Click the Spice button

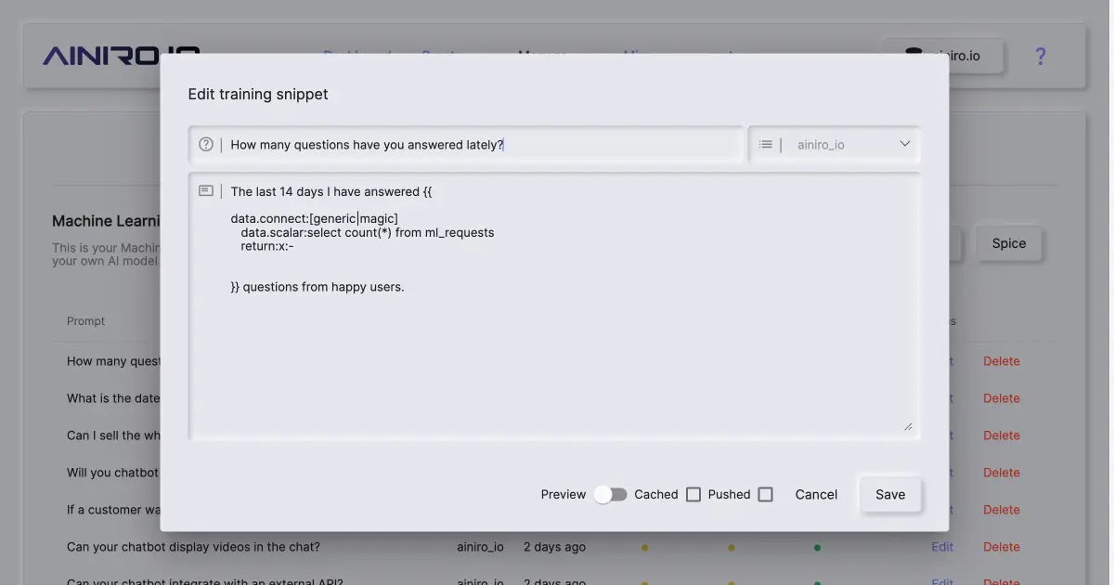(1008, 243)
